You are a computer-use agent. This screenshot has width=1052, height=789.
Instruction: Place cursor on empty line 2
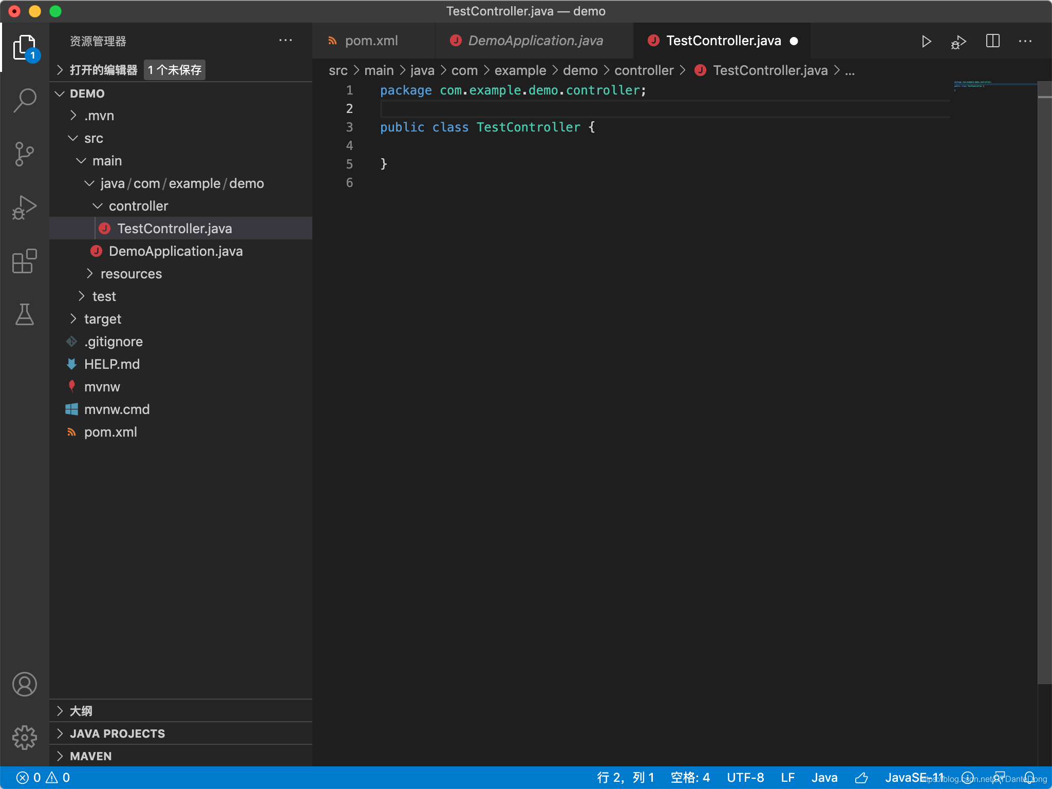pyautogui.click(x=665, y=108)
